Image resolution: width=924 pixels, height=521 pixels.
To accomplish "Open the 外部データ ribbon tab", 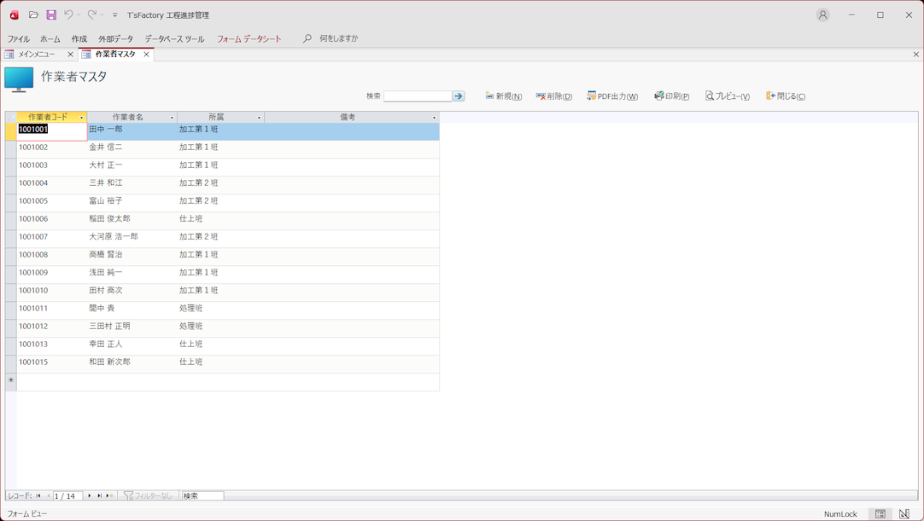I will pos(115,39).
